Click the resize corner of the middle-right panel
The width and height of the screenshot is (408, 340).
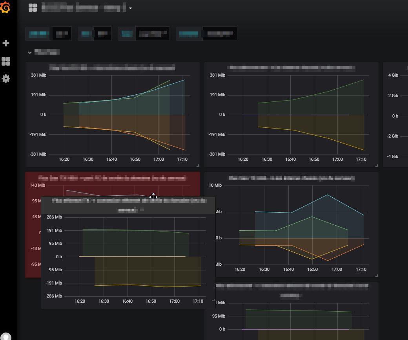pyautogui.click(x=377, y=275)
